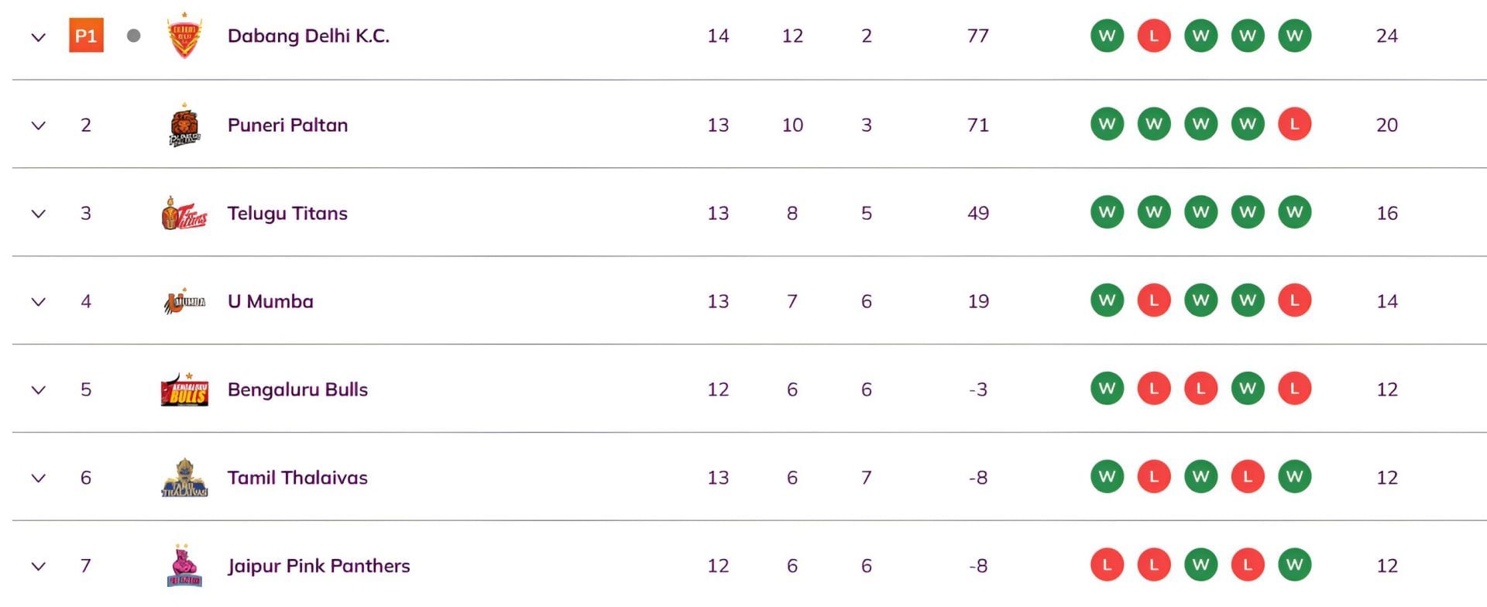Click the Tamil Thalaivas team logo

[184, 478]
